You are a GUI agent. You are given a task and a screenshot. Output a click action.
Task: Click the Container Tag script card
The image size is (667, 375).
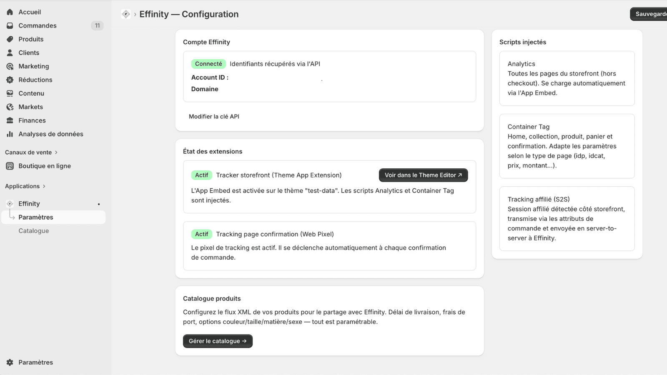pos(567,146)
